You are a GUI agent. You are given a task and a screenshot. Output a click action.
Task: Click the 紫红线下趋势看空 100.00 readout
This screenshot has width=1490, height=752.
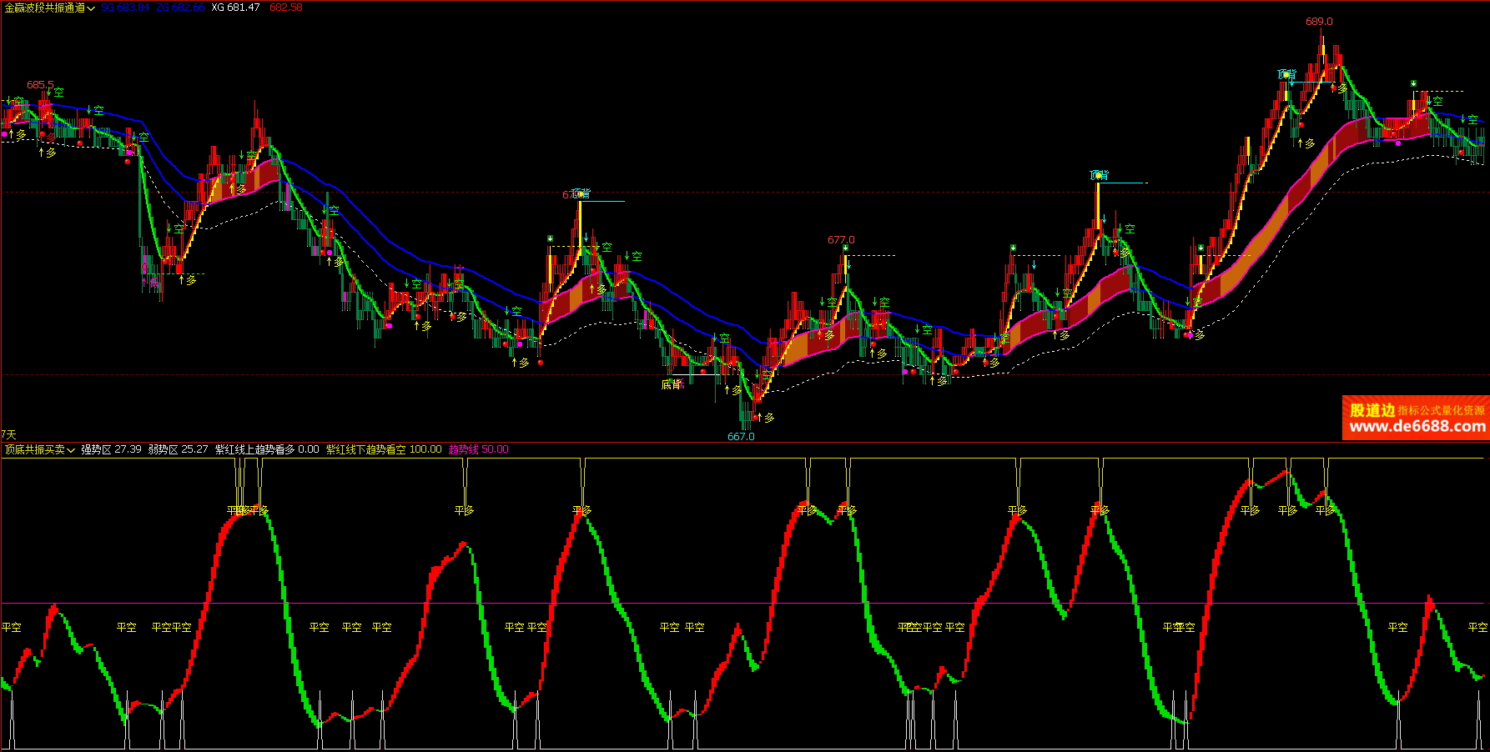point(384,449)
